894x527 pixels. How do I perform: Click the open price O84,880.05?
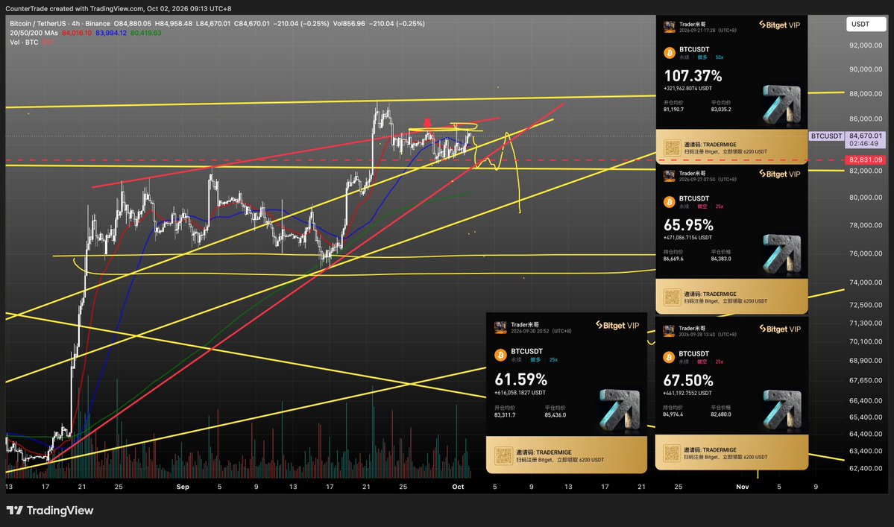(x=132, y=23)
